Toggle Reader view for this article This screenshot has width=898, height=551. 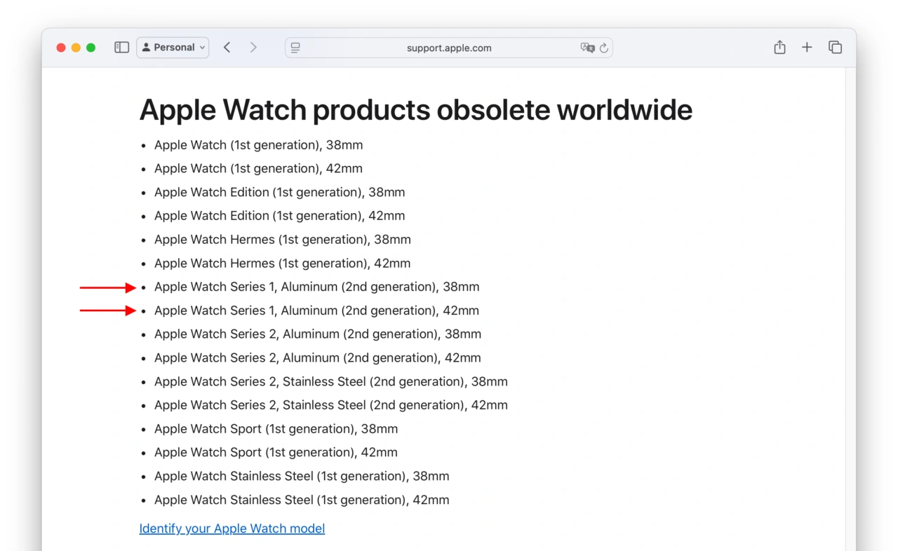295,48
